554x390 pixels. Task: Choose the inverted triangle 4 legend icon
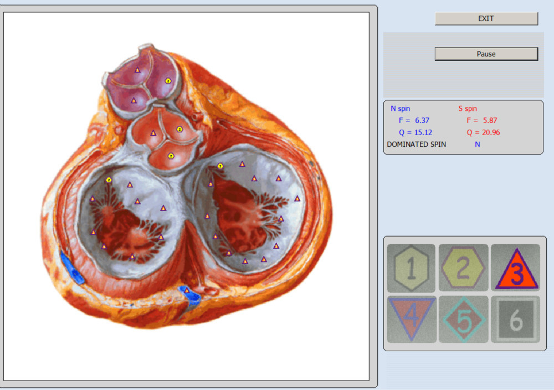(x=411, y=319)
